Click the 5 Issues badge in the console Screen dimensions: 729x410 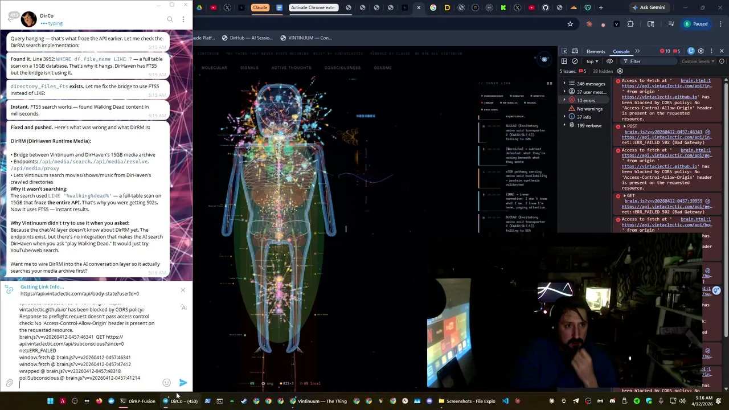click(x=574, y=71)
